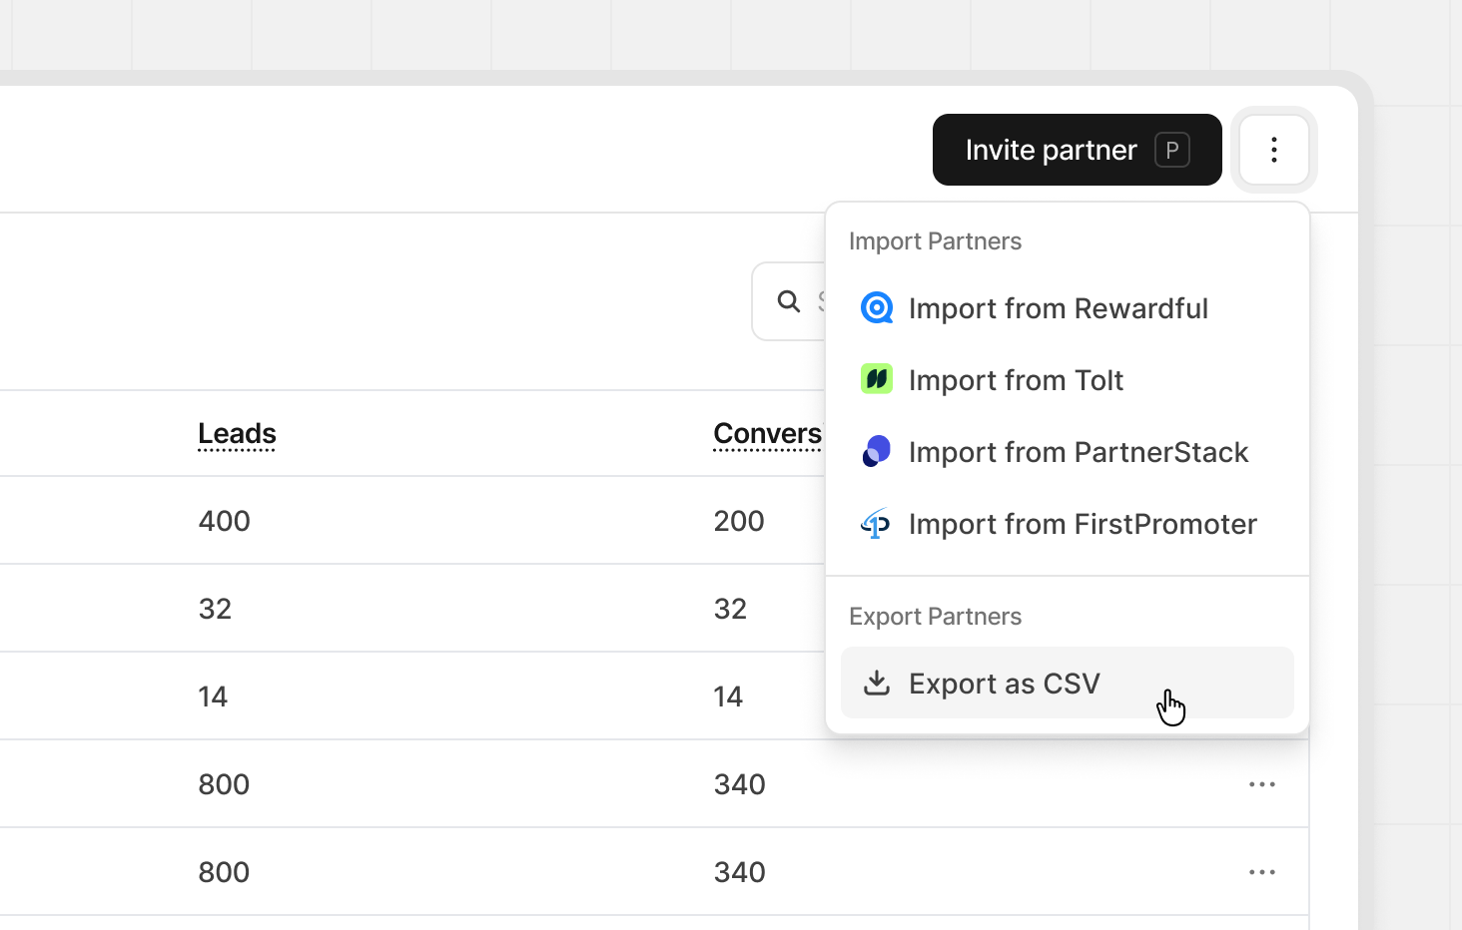Sort table by the Leads column
Viewport: 1462px width, 930px height.
[x=237, y=433]
